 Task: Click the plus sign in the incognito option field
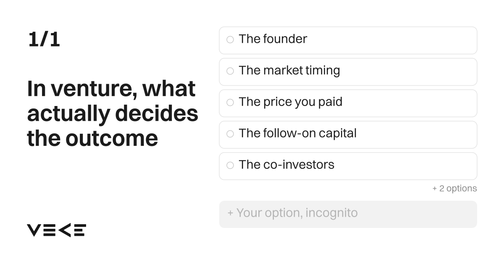pyautogui.click(x=230, y=213)
